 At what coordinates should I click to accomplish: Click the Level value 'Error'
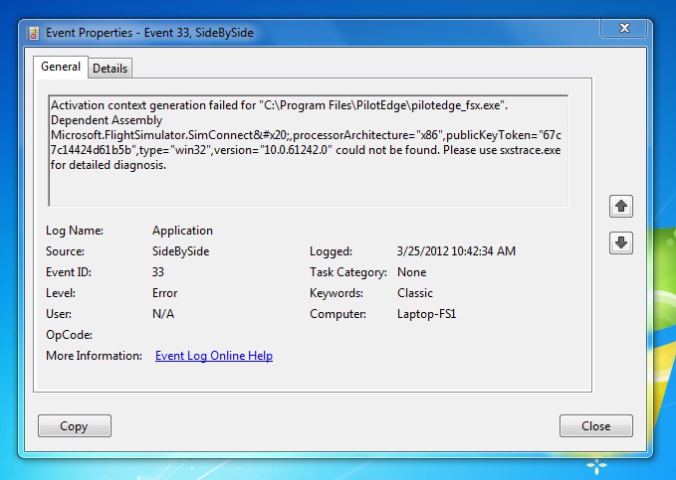point(164,293)
